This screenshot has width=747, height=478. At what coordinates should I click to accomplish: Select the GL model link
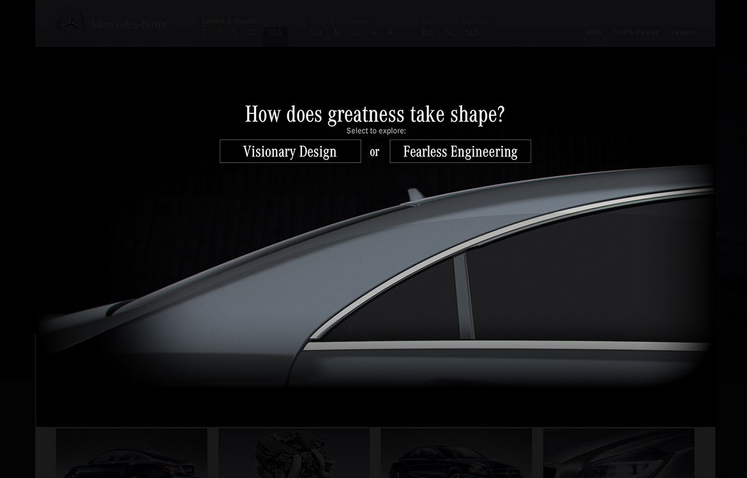(356, 33)
